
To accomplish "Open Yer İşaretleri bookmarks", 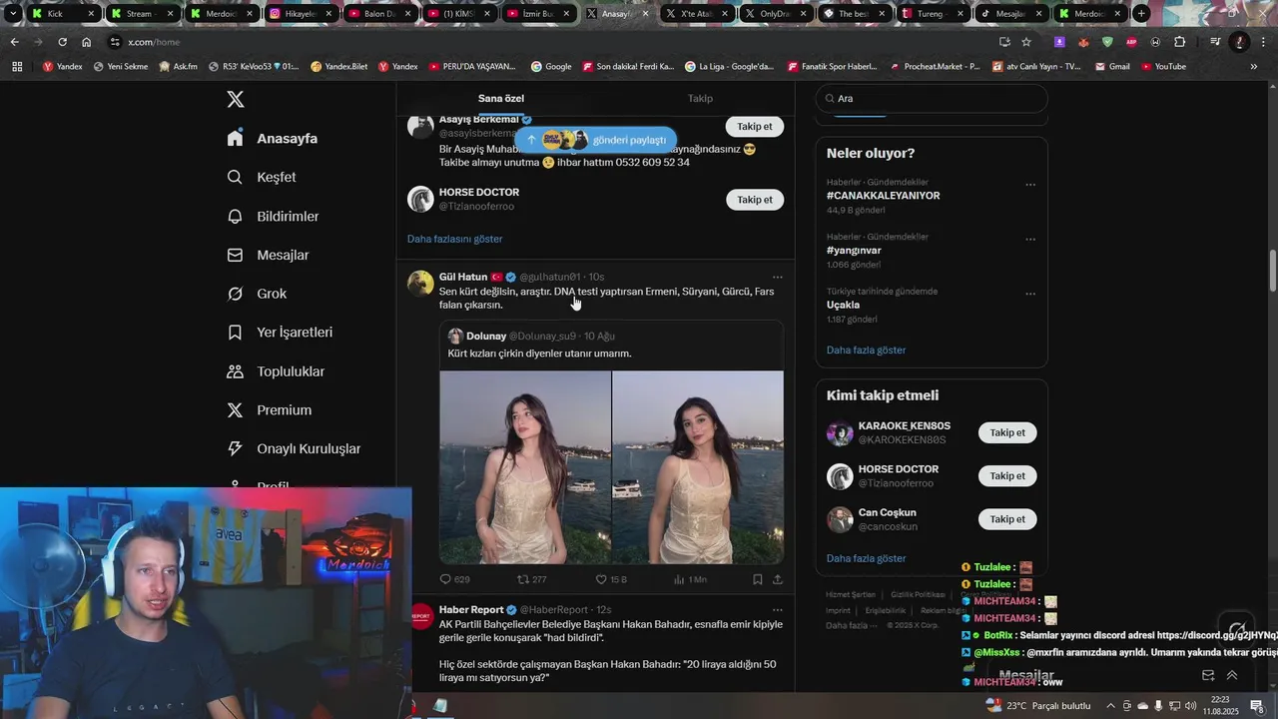I will click(280, 333).
